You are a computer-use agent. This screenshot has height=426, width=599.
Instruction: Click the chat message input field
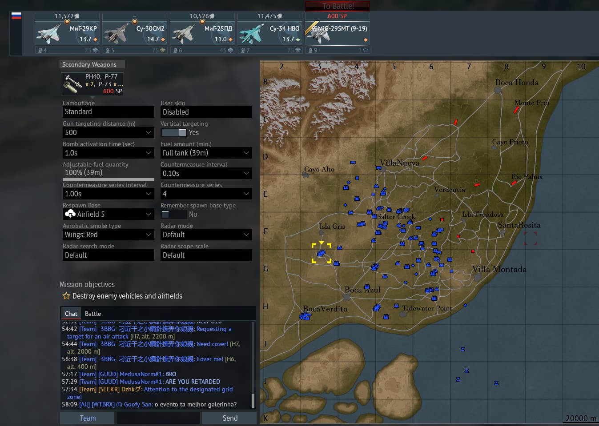click(158, 418)
